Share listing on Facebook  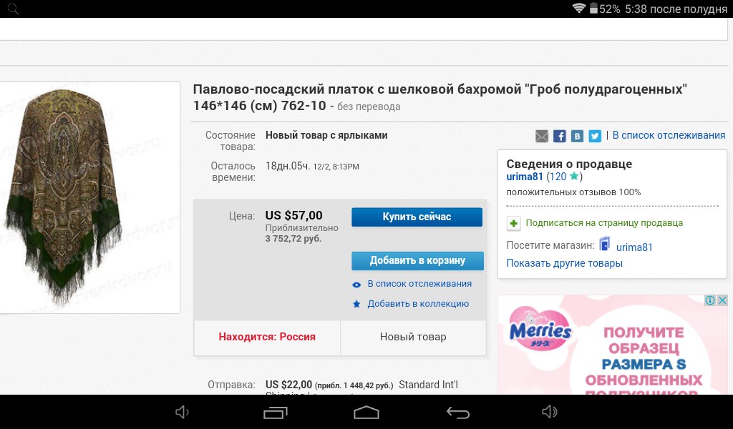pyautogui.click(x=559, y=136)
